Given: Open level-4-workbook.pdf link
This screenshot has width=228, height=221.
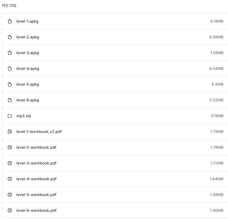Looking at the screenshot, I should tap(36, 179).
